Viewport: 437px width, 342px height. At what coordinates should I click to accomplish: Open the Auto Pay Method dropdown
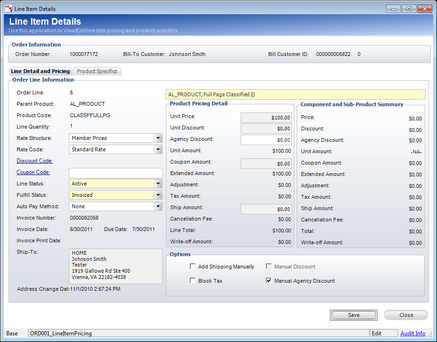point(158,206)
